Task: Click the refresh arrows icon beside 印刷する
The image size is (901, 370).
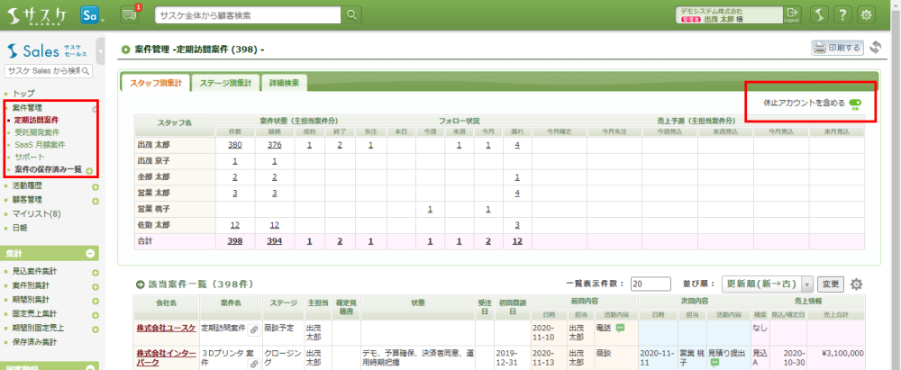Action: tap(875, 48)
